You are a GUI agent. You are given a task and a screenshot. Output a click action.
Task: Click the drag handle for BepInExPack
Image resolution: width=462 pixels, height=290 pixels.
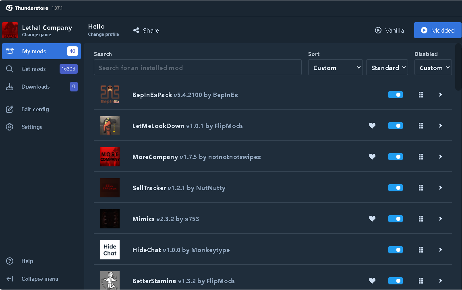[x=421, y=95]
